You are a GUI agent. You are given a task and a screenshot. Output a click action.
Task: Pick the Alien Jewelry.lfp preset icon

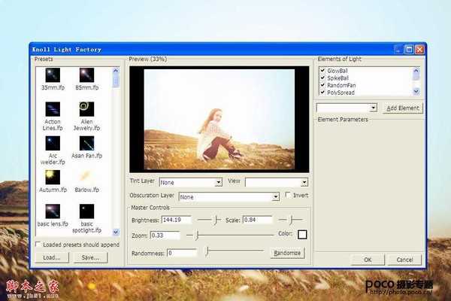[86, 109]
